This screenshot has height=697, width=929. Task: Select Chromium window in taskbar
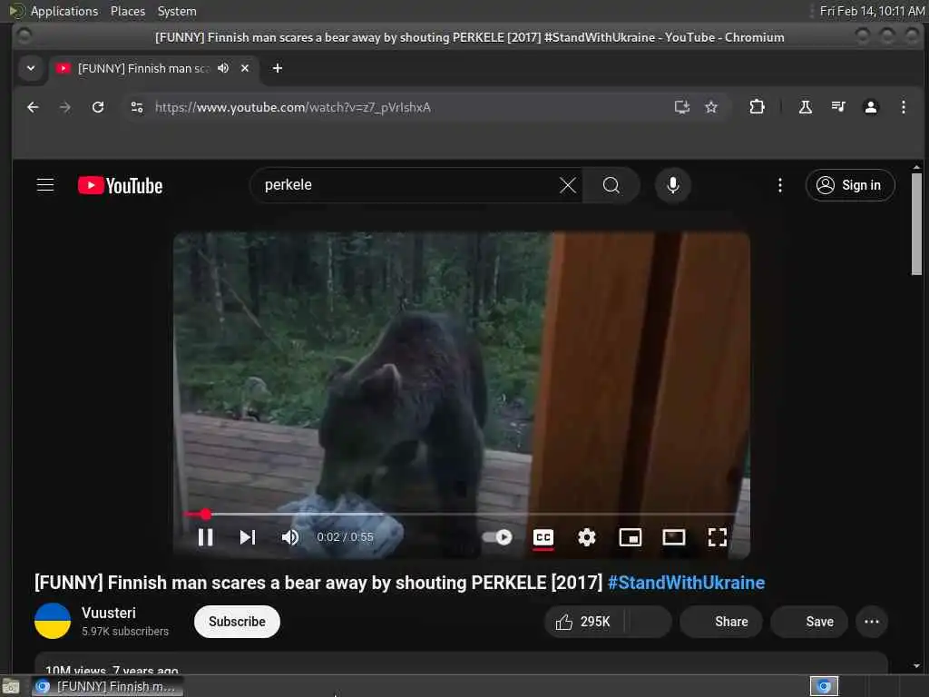click(x=107, y=686)
